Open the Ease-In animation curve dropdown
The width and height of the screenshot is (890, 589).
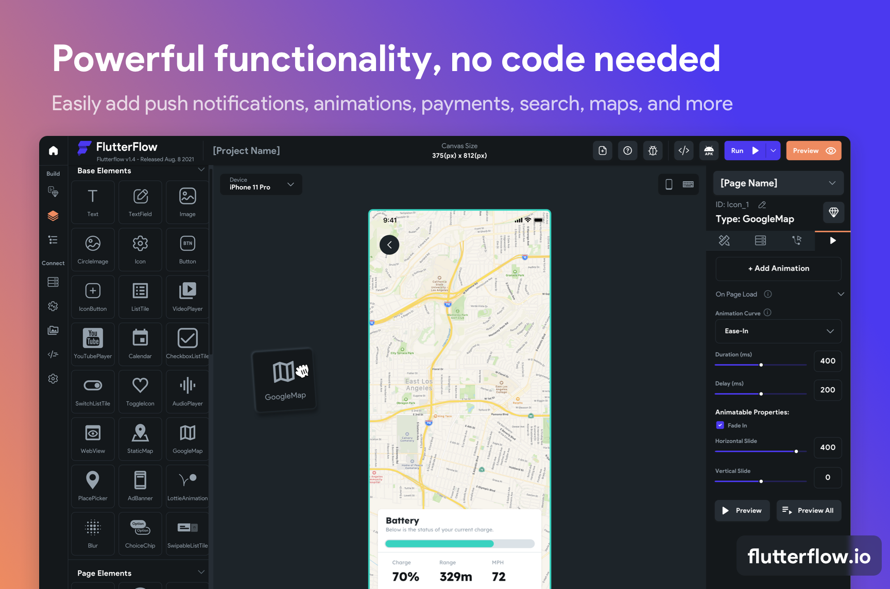(x=778, y=331)
